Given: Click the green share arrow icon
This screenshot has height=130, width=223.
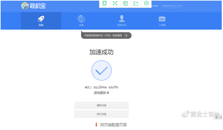Looking at the screenshot, I should point(136,3).
